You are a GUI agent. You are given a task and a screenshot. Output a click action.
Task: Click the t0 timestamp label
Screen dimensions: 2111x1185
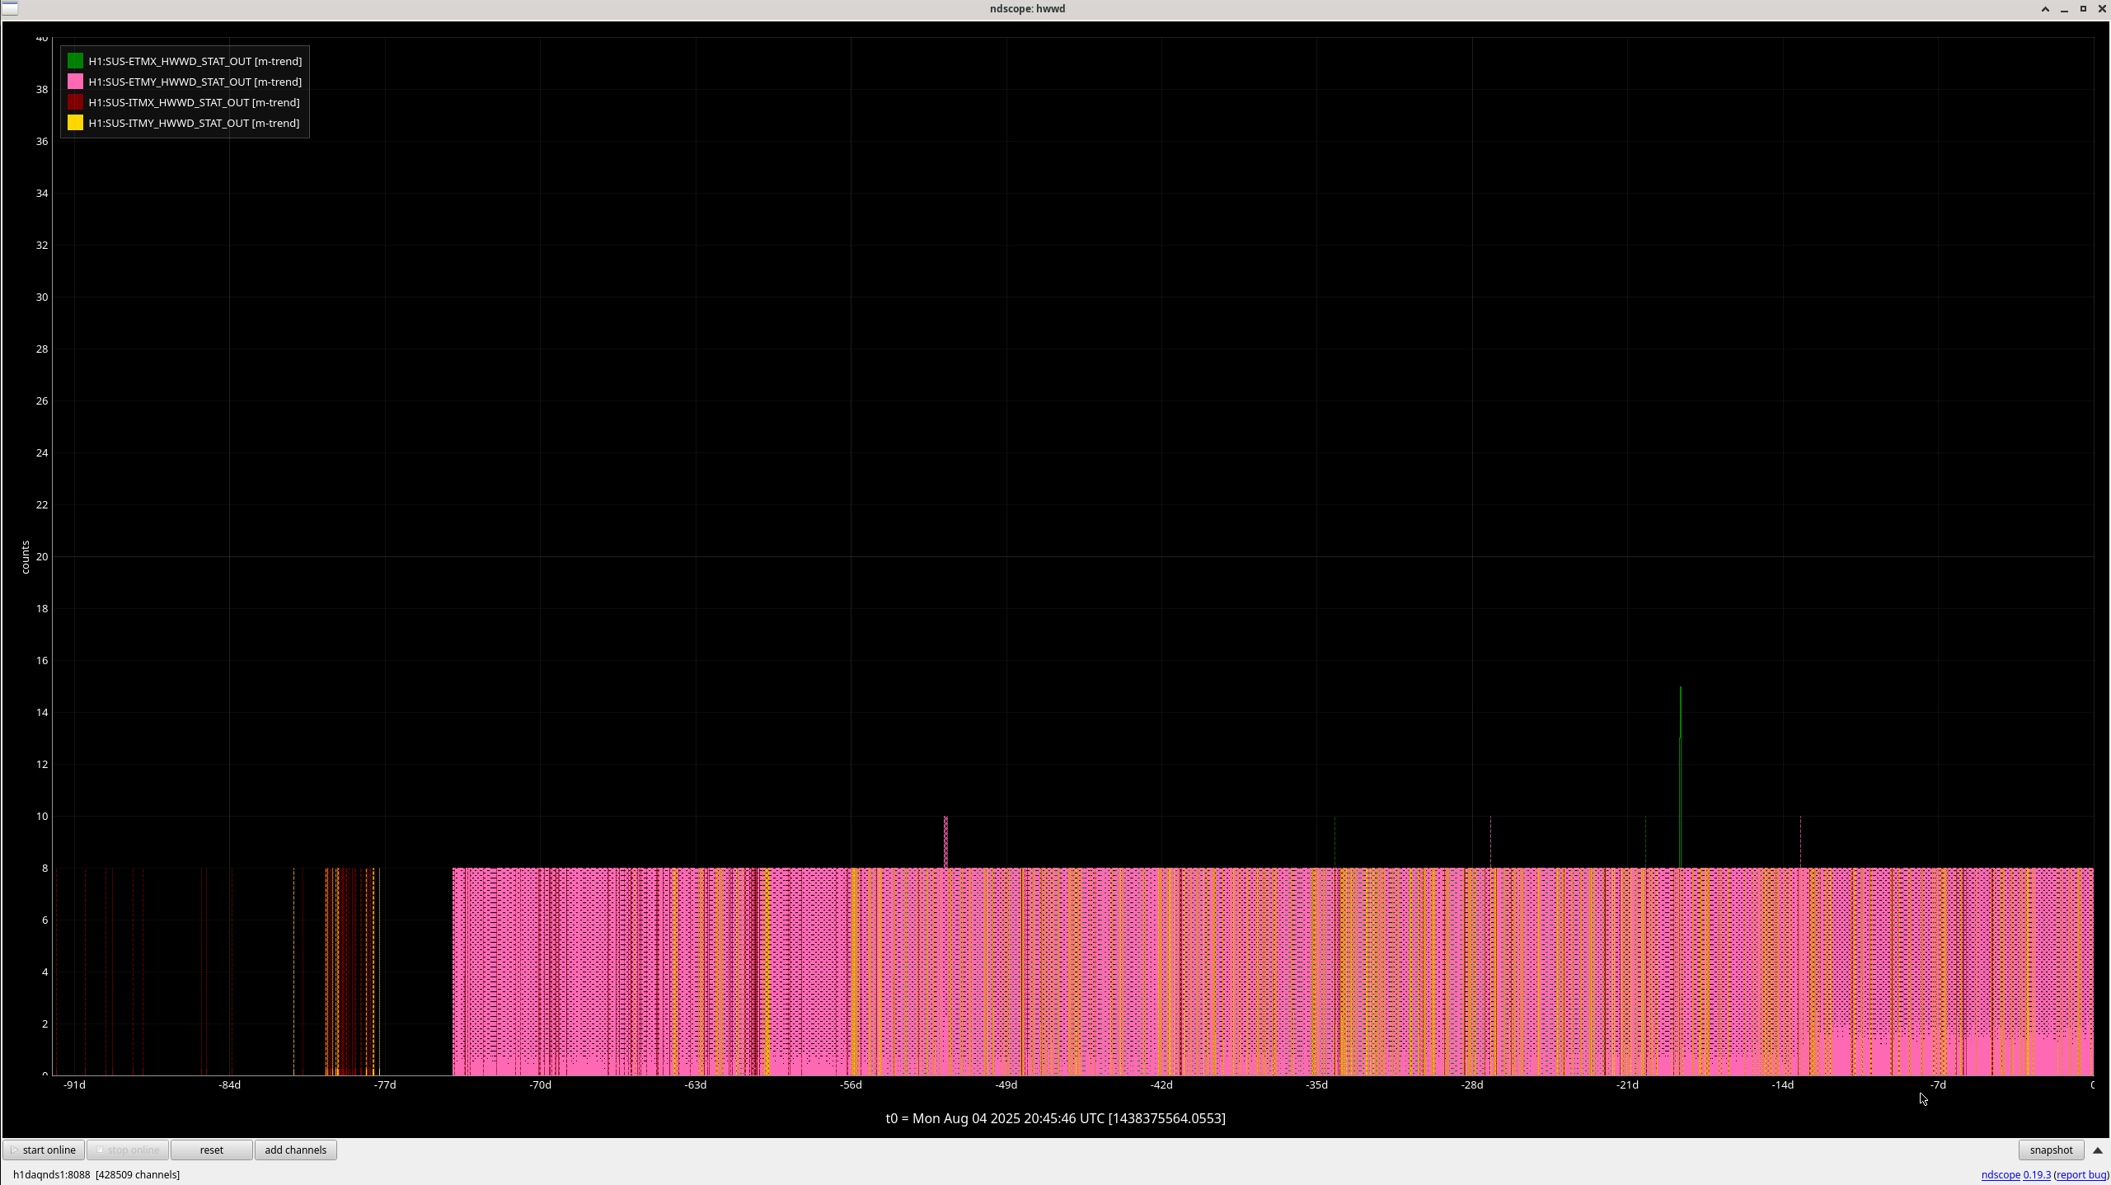[1055, 1118]
